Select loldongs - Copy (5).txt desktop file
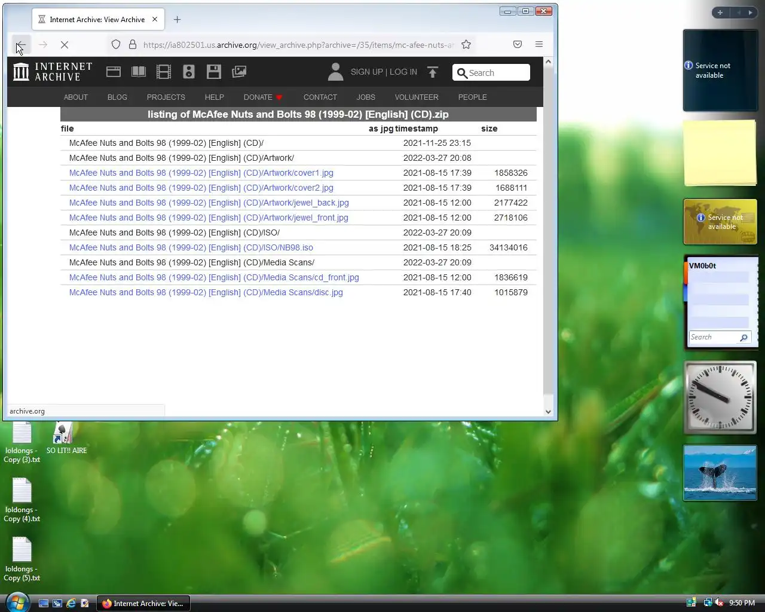The height and width of the screenshot is (612, 765). 22,559
